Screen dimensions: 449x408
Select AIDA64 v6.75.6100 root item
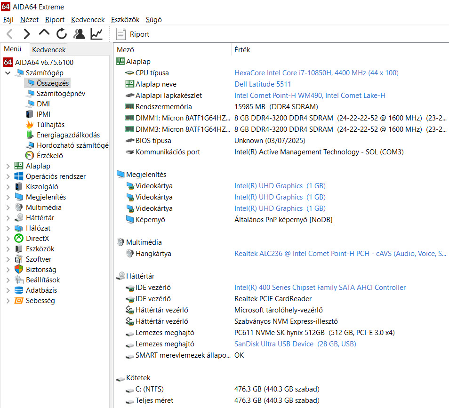click(38, 62)
